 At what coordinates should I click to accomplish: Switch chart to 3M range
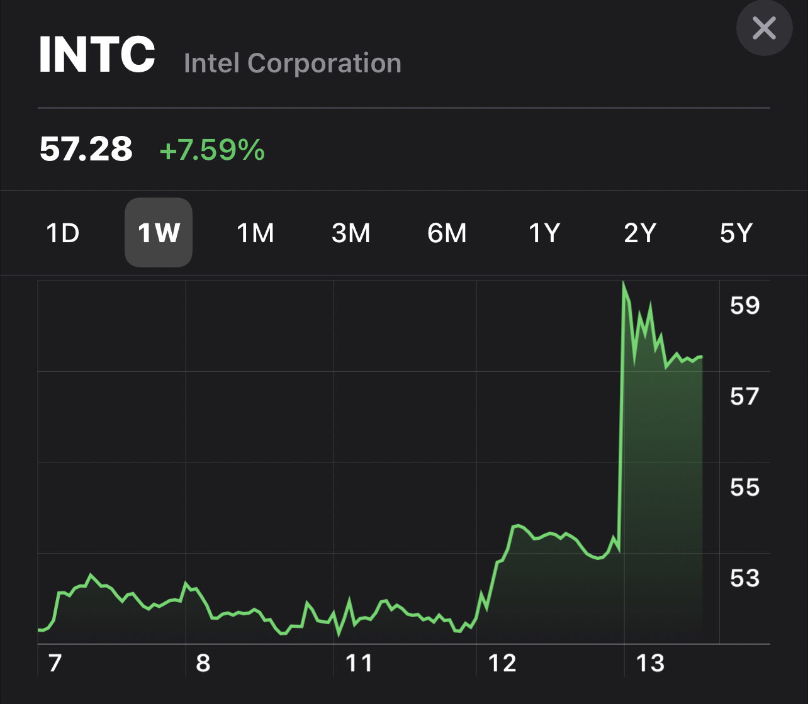pos(351,233)
